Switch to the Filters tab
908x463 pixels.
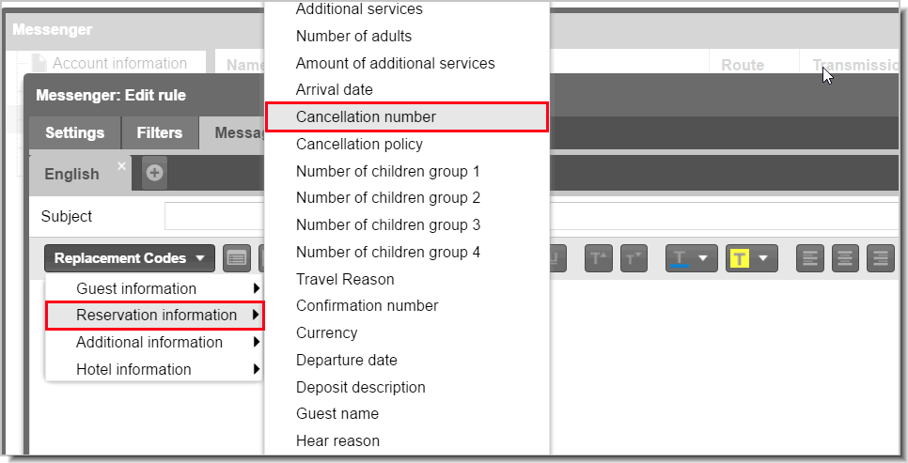tap(159, 132)
